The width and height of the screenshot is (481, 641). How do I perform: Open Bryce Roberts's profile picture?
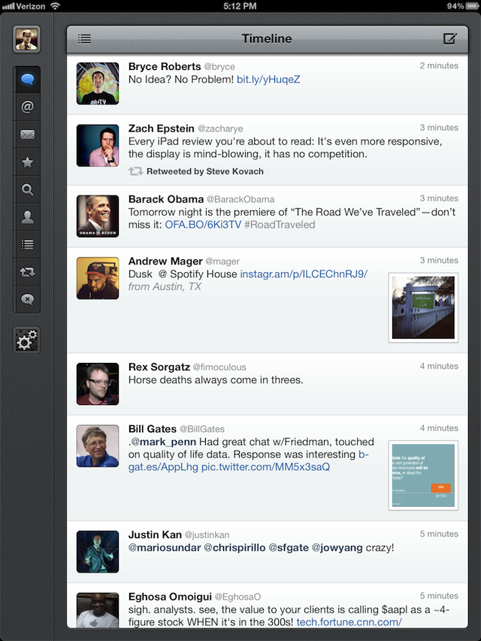coord(98,83)
